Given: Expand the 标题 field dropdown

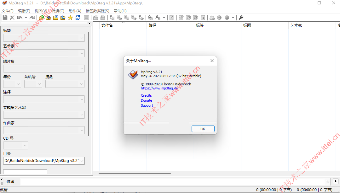Looking at the screenshot, I should point(82,38).
